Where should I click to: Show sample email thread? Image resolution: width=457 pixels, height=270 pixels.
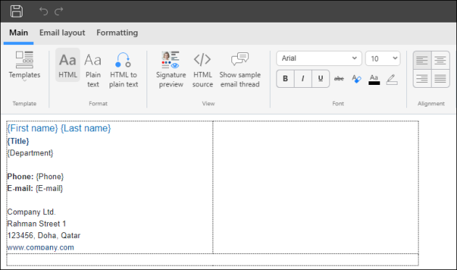pyautogui.click(x=240, y=70)
